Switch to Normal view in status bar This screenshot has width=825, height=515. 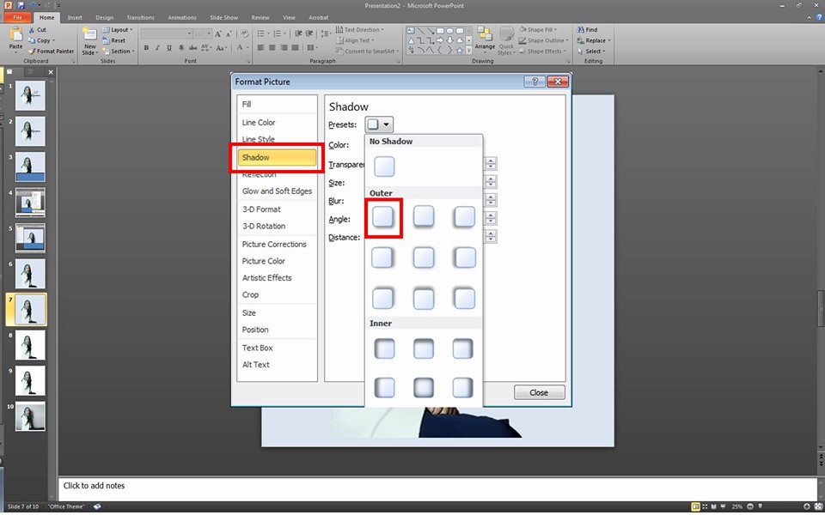[x=695, y=506]
